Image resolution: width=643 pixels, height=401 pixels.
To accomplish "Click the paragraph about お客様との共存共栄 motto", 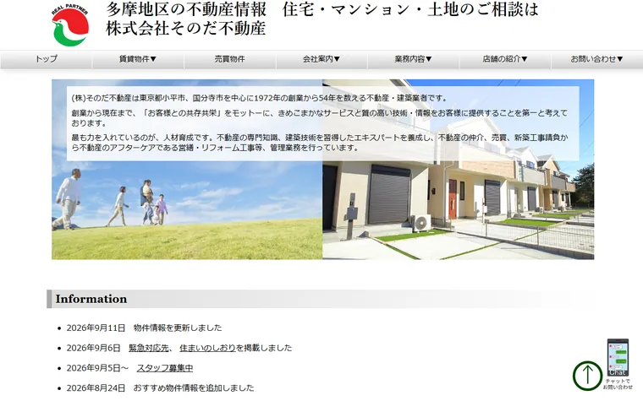I will (320, 118).
